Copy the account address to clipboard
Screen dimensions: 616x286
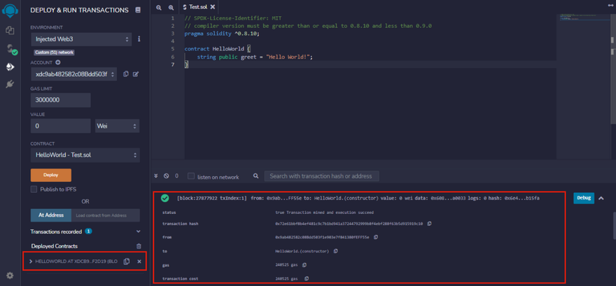point(126,74)
